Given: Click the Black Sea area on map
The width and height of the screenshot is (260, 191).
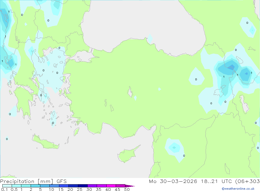Looking at the screenshot, I should [142, 25].
